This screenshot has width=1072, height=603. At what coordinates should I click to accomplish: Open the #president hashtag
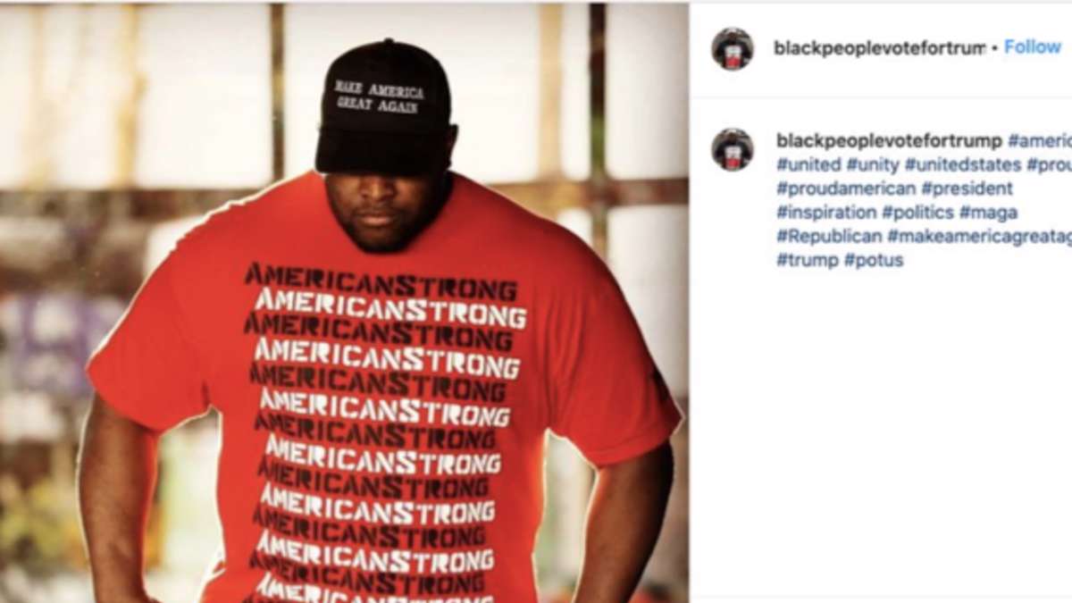(x=967, y=188)
